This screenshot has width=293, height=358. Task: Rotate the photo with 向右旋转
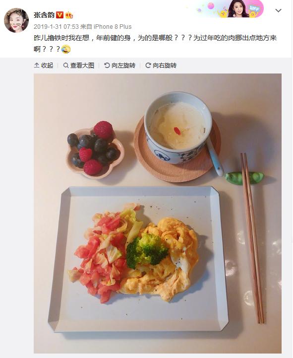161,66
